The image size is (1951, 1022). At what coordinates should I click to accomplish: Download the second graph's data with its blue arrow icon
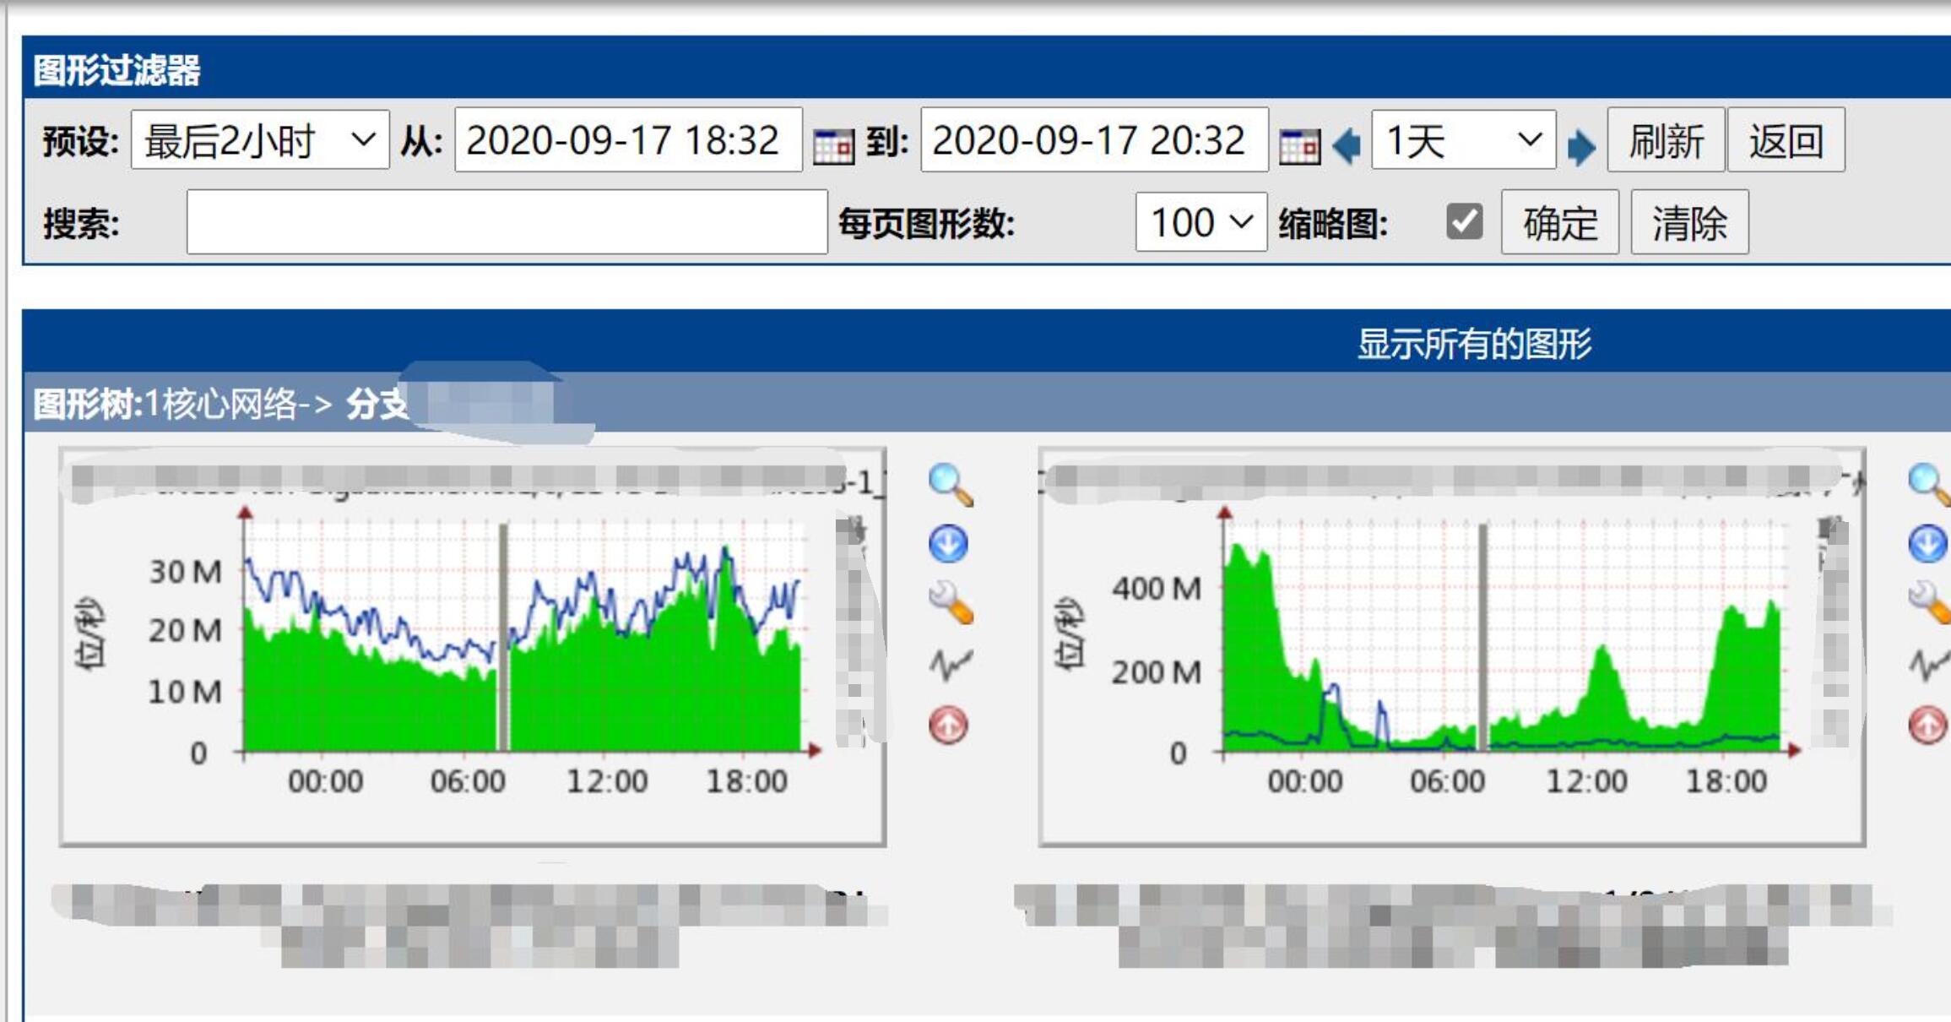coord(1929,545)
